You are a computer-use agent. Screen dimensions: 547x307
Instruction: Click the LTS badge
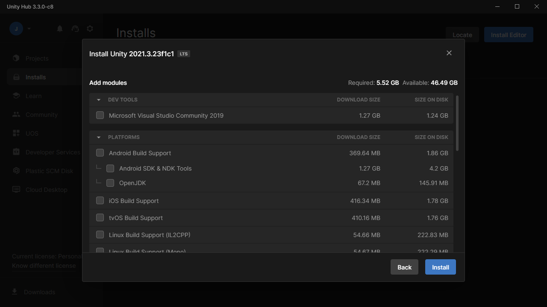click(184, 54)
